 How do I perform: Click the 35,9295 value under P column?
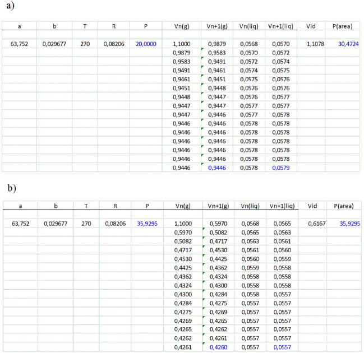[146, 223]
